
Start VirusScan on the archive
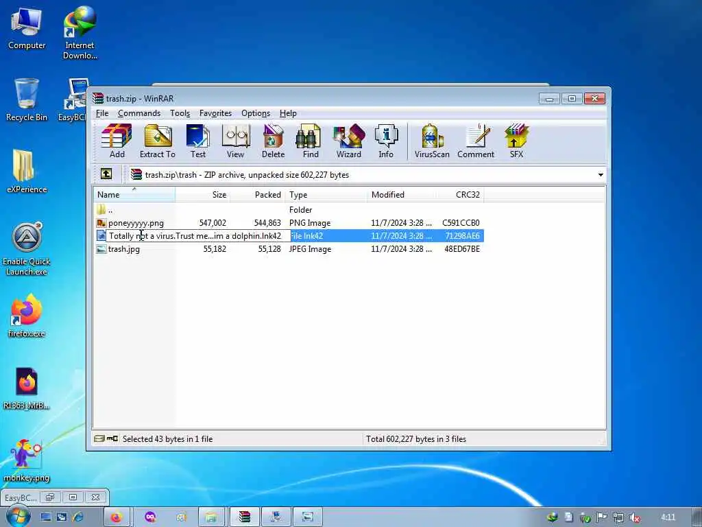(x=432, y=141)
